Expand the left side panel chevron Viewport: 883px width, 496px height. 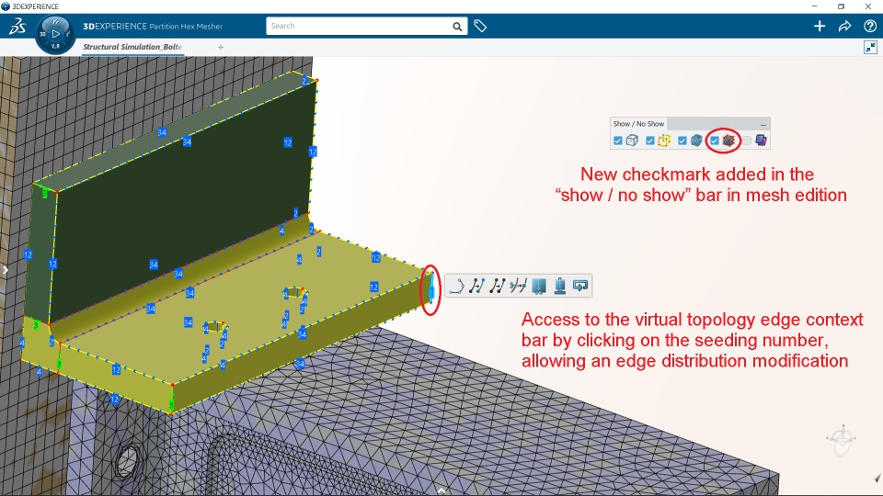6,270
